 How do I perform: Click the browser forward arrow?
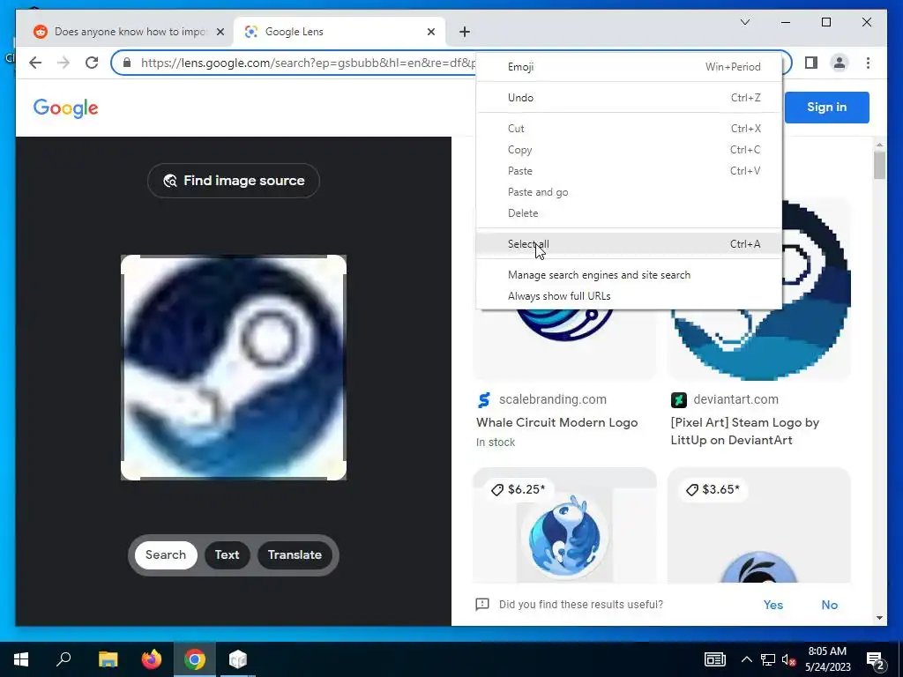(x=63, y=63)
